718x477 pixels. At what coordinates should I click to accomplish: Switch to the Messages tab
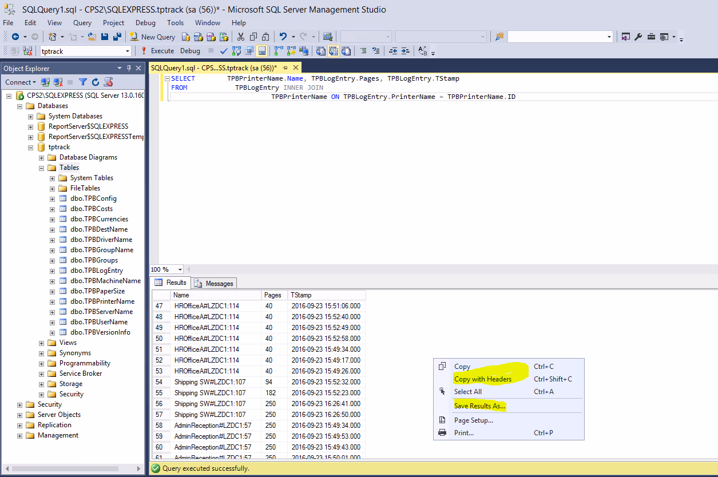pyautogui.click(x=214, y=283)
